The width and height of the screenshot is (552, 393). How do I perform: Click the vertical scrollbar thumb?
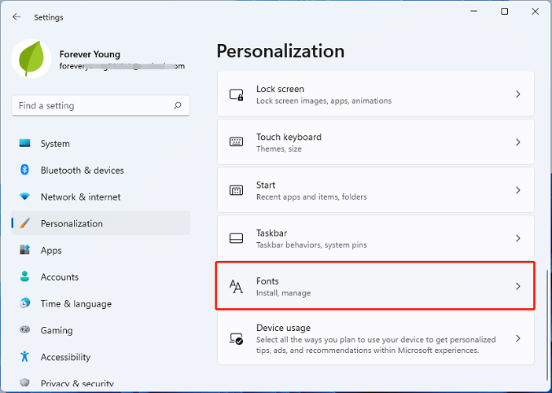pos(546,314)
